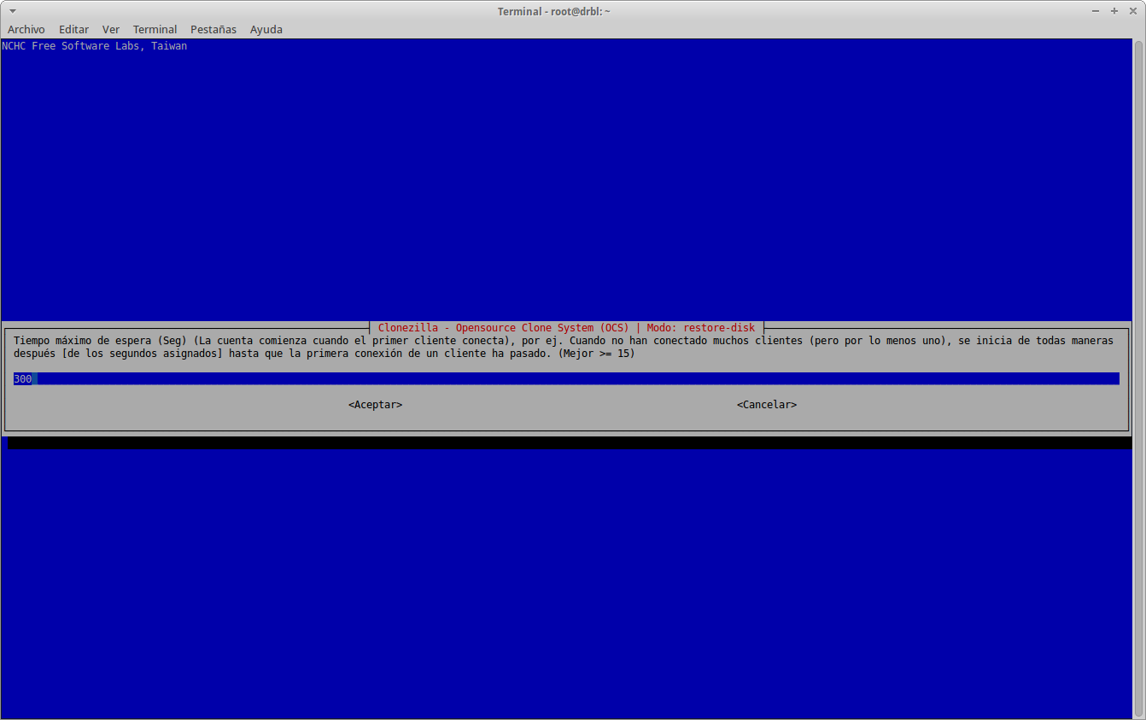Open the Archivo menu
The height and width of the screenshot is (720, 1146).
coord(26,29)
